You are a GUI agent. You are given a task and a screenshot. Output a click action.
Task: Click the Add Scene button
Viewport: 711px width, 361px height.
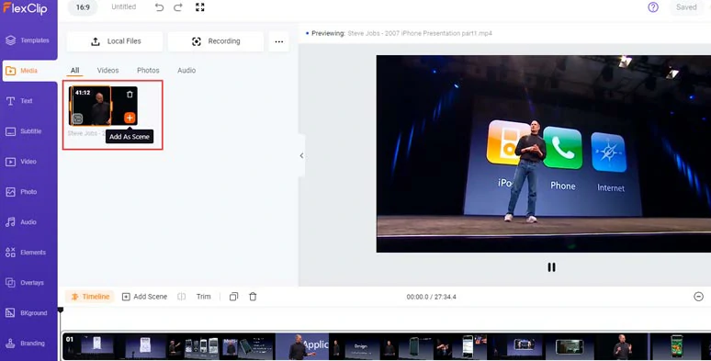click(144, 297)
